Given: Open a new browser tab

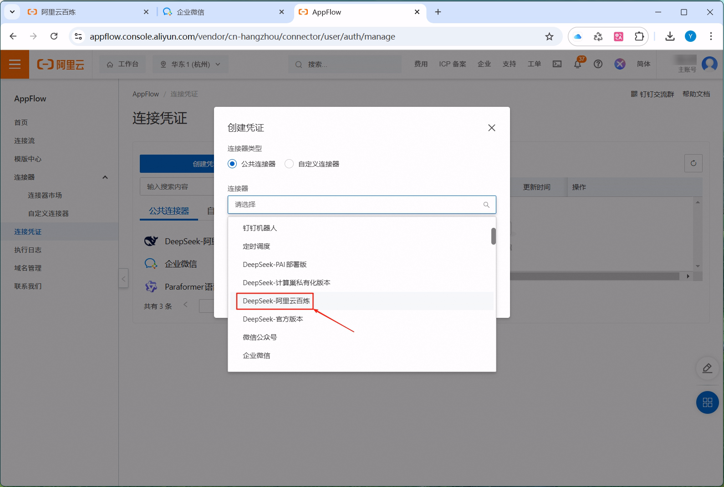Looking at the screenshot, I should click(438, 12).
